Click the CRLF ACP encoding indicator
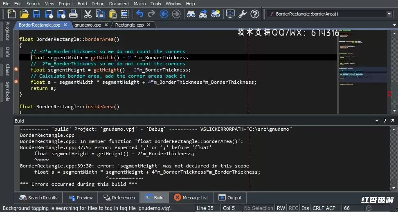This screenshot has width=398, height=212. [x=324, y=208]
